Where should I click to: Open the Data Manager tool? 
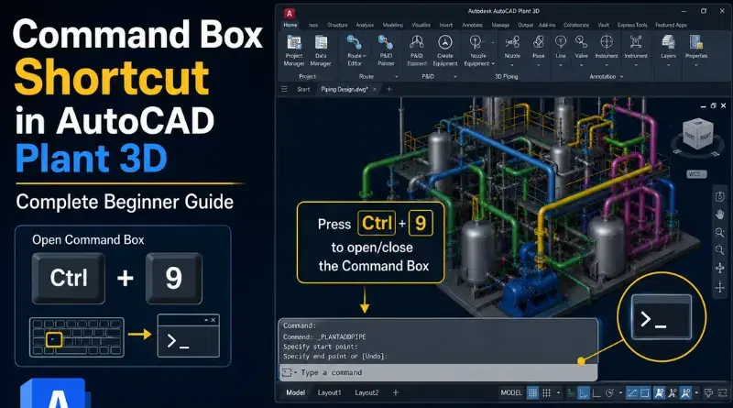pos(321,50)
